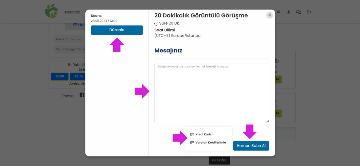This screenshot has height=168, width=360.
Task: Select Kredi Kartı payment option
Action: pyautogui.click(x=201, y=135)
